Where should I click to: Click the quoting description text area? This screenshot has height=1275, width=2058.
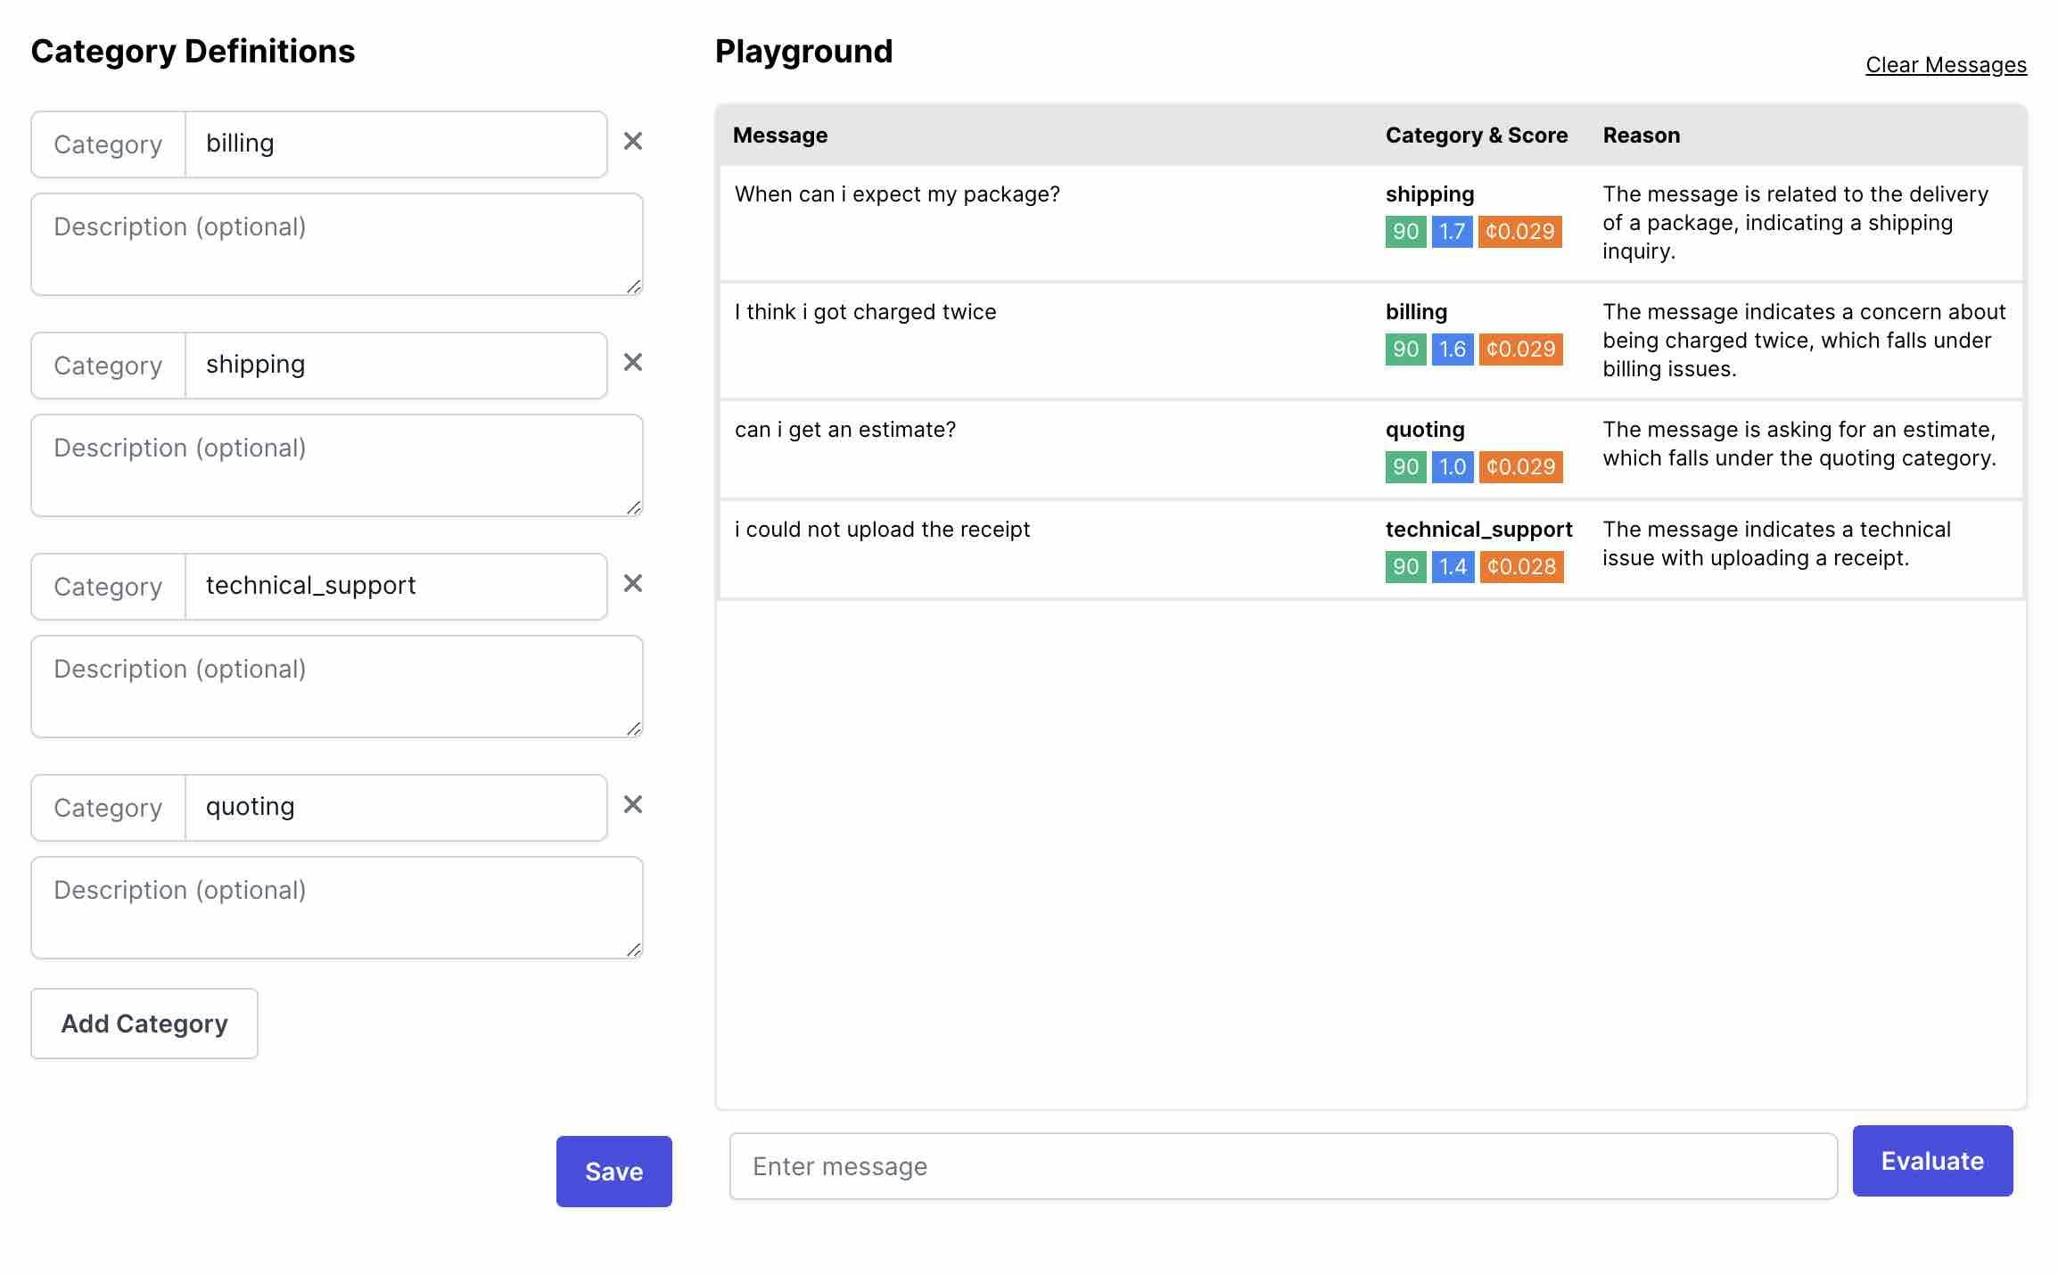click(336, 908)
